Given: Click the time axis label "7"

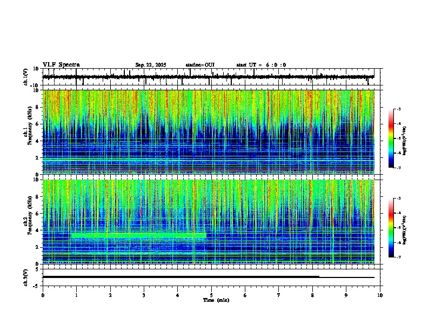Looking at the screenshot, I should tap(279, 295).
